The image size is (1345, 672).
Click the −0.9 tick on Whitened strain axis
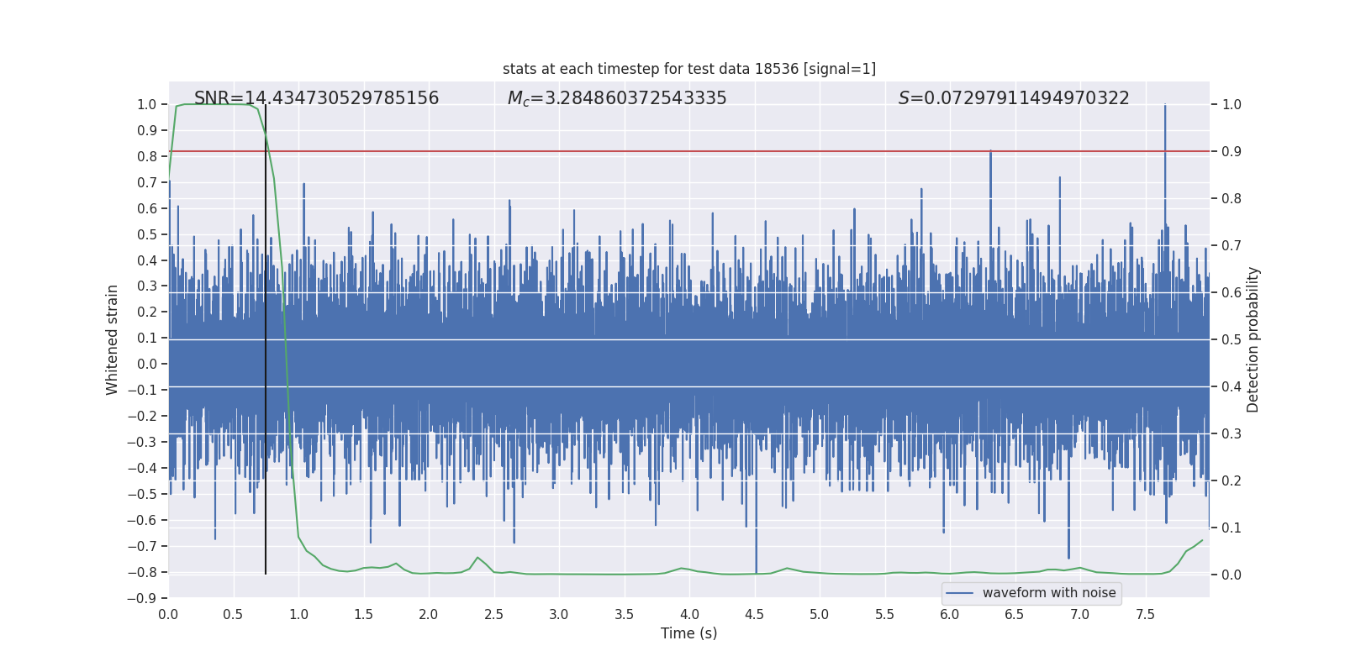tap(146, 598)
